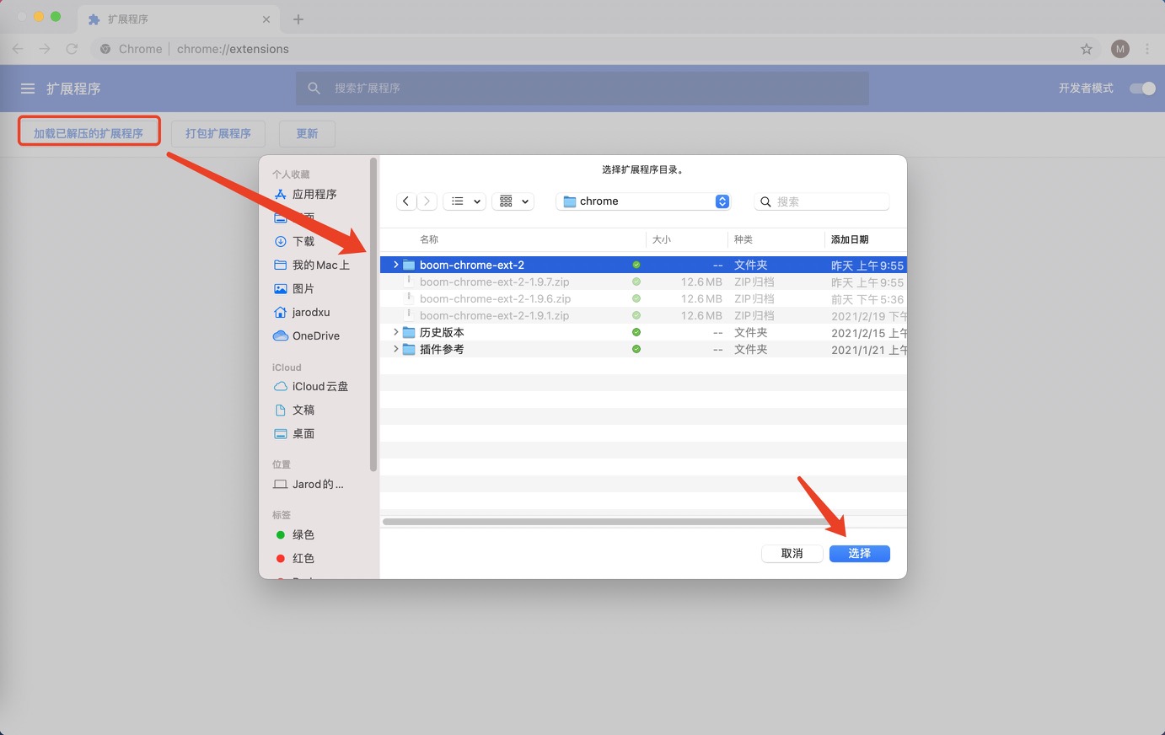Select the boom-chrome-ext-2 folder row
The height and width of the screenshot is (735, 1165).
coord(643,265)
